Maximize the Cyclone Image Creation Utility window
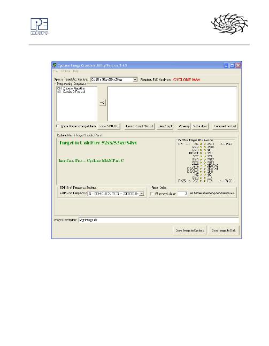 tap(232, 65)
